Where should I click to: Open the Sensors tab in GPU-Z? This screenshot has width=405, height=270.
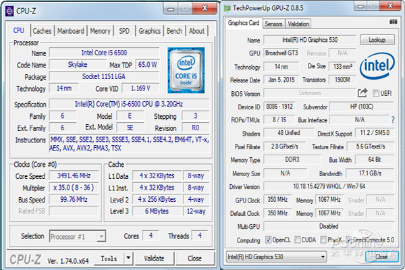pyautogui.click(x=273, y=24)
